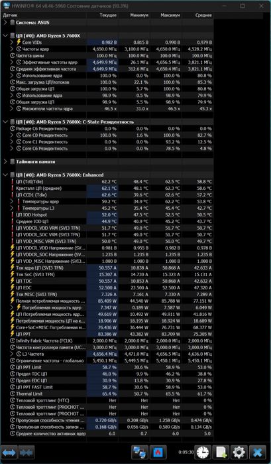Expand the Система: ASUS section
Viewport: 271px width, 464px height.
pos(5,23)
